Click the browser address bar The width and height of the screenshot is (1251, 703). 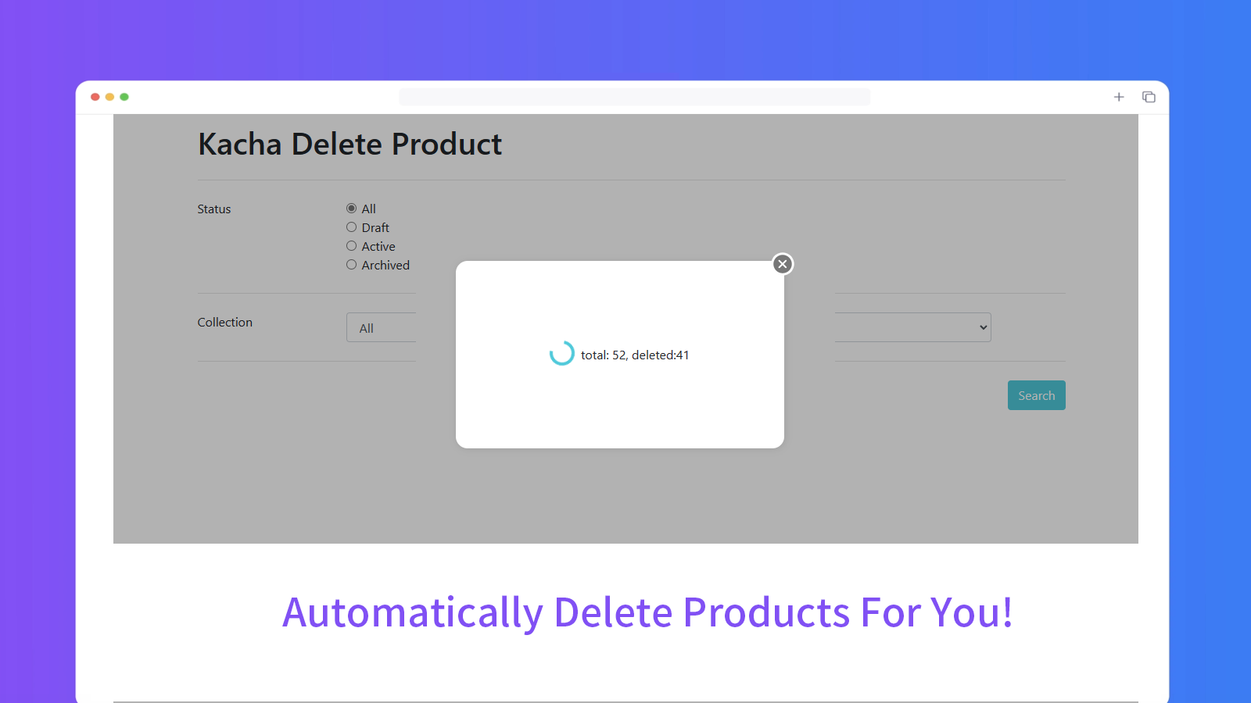point(635,96)
